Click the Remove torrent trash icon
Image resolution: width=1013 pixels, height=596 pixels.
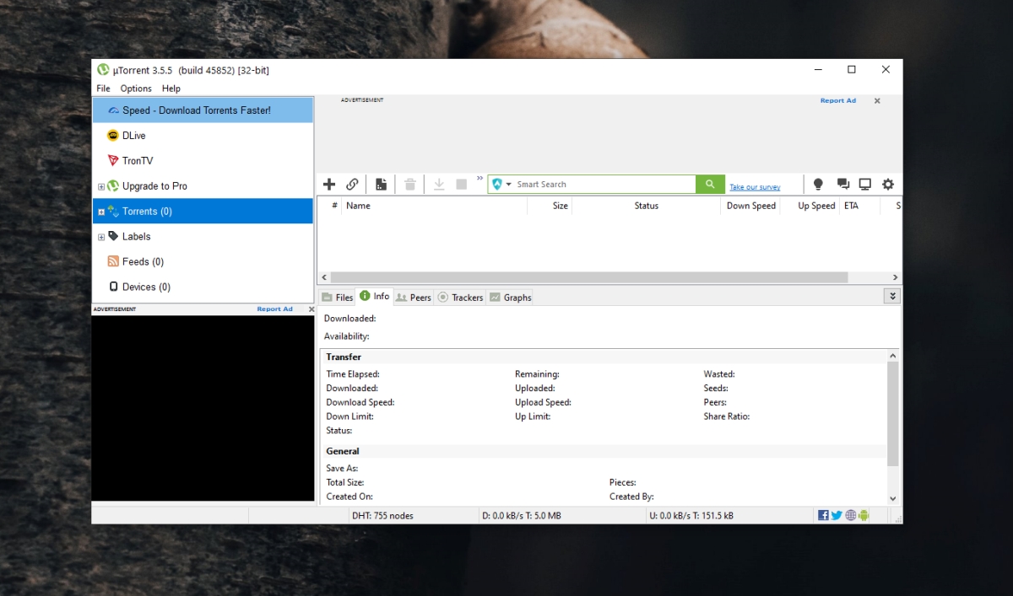410,184
